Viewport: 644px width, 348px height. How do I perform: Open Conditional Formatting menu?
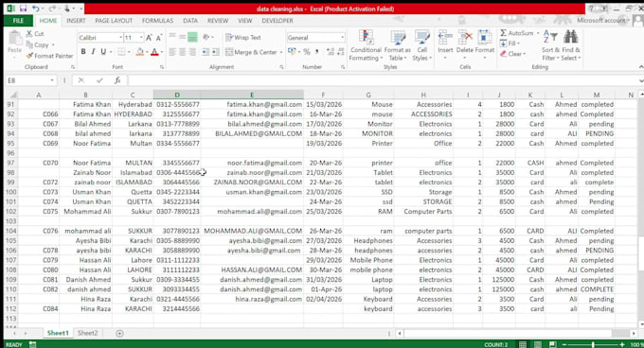tap(366, 46)
